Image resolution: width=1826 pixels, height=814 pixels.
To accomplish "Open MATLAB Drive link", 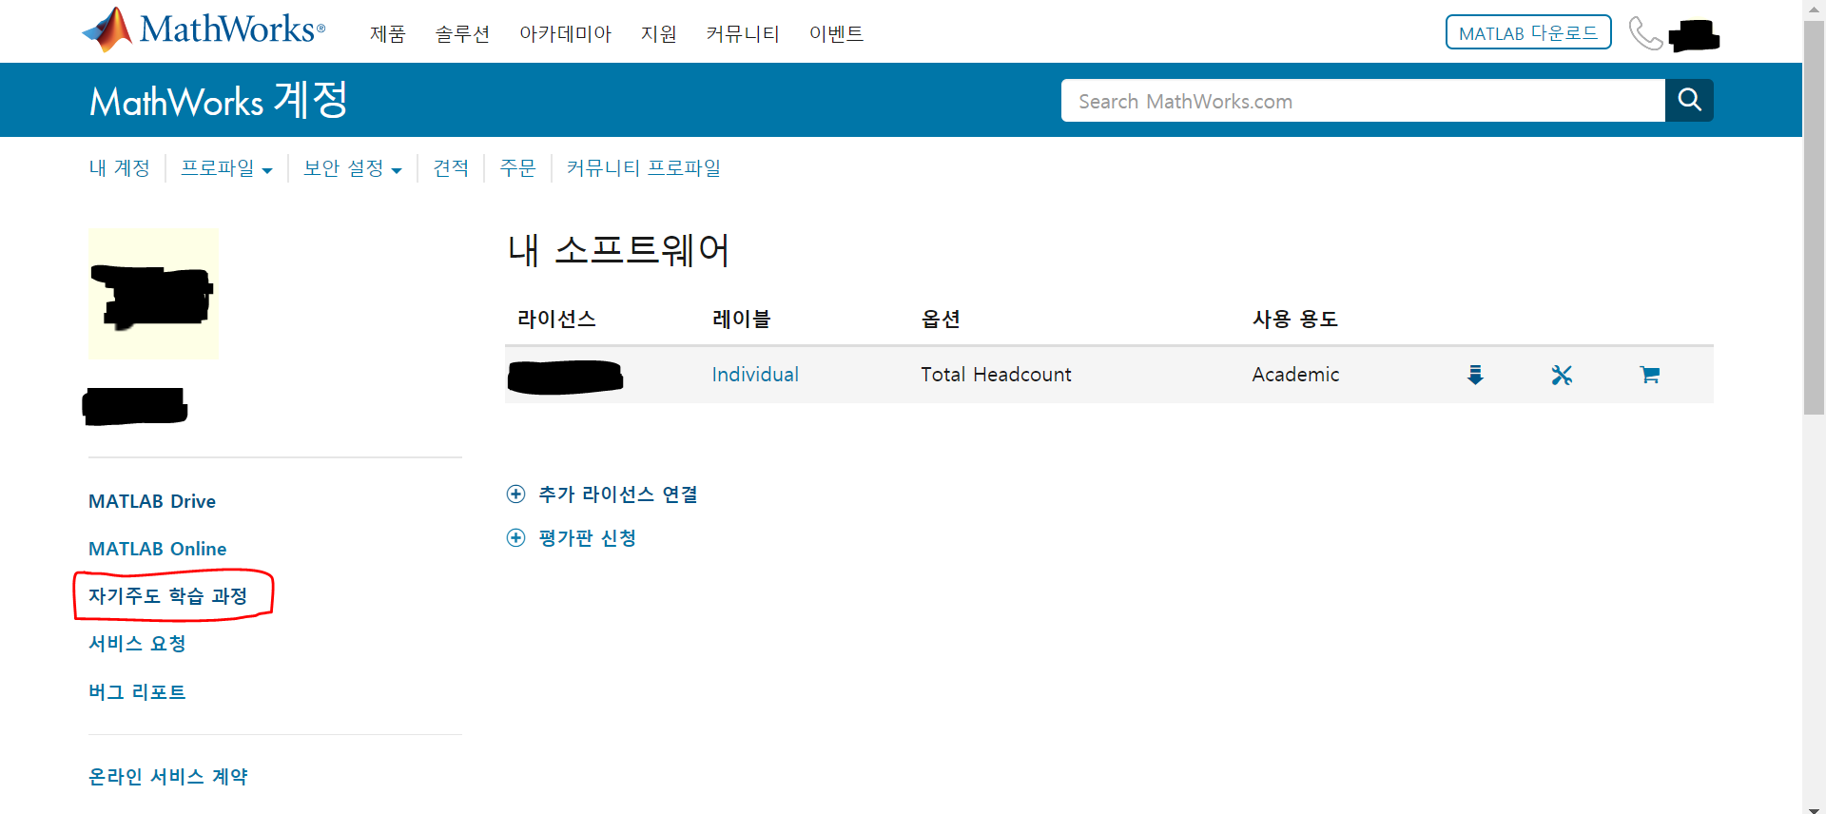I will point(152,501).
